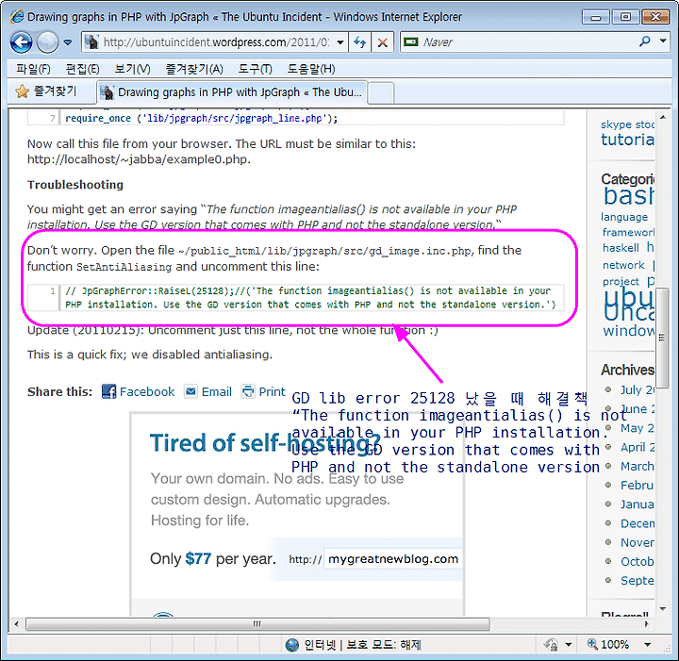
Task: Click the printer icon
Action: pos(248,391)
